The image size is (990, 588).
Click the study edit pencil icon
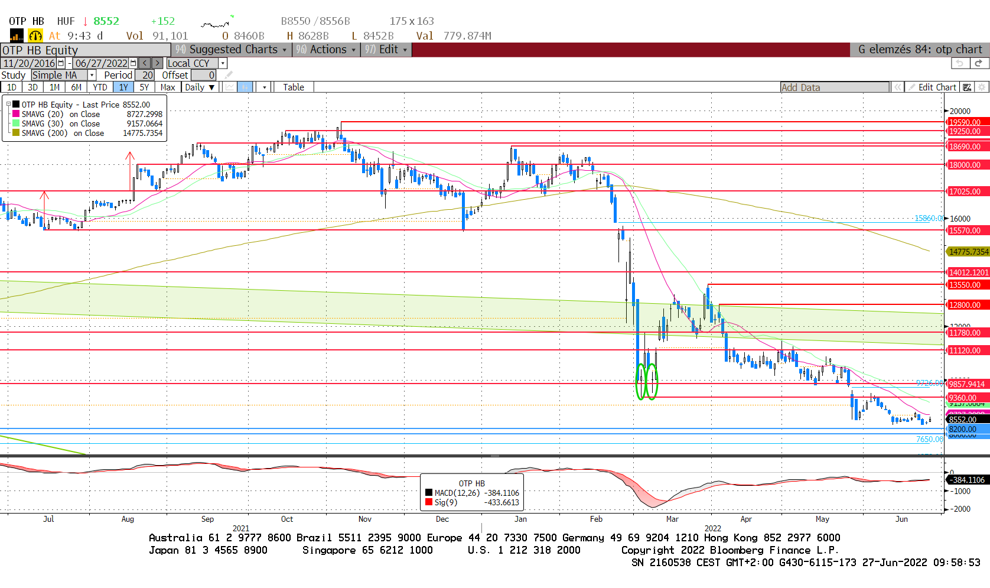(x=229, y=75)
